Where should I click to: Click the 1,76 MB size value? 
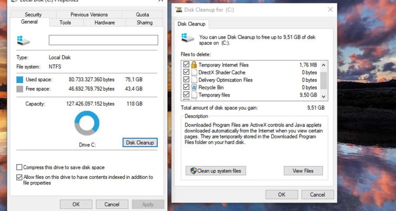[308, 65]
